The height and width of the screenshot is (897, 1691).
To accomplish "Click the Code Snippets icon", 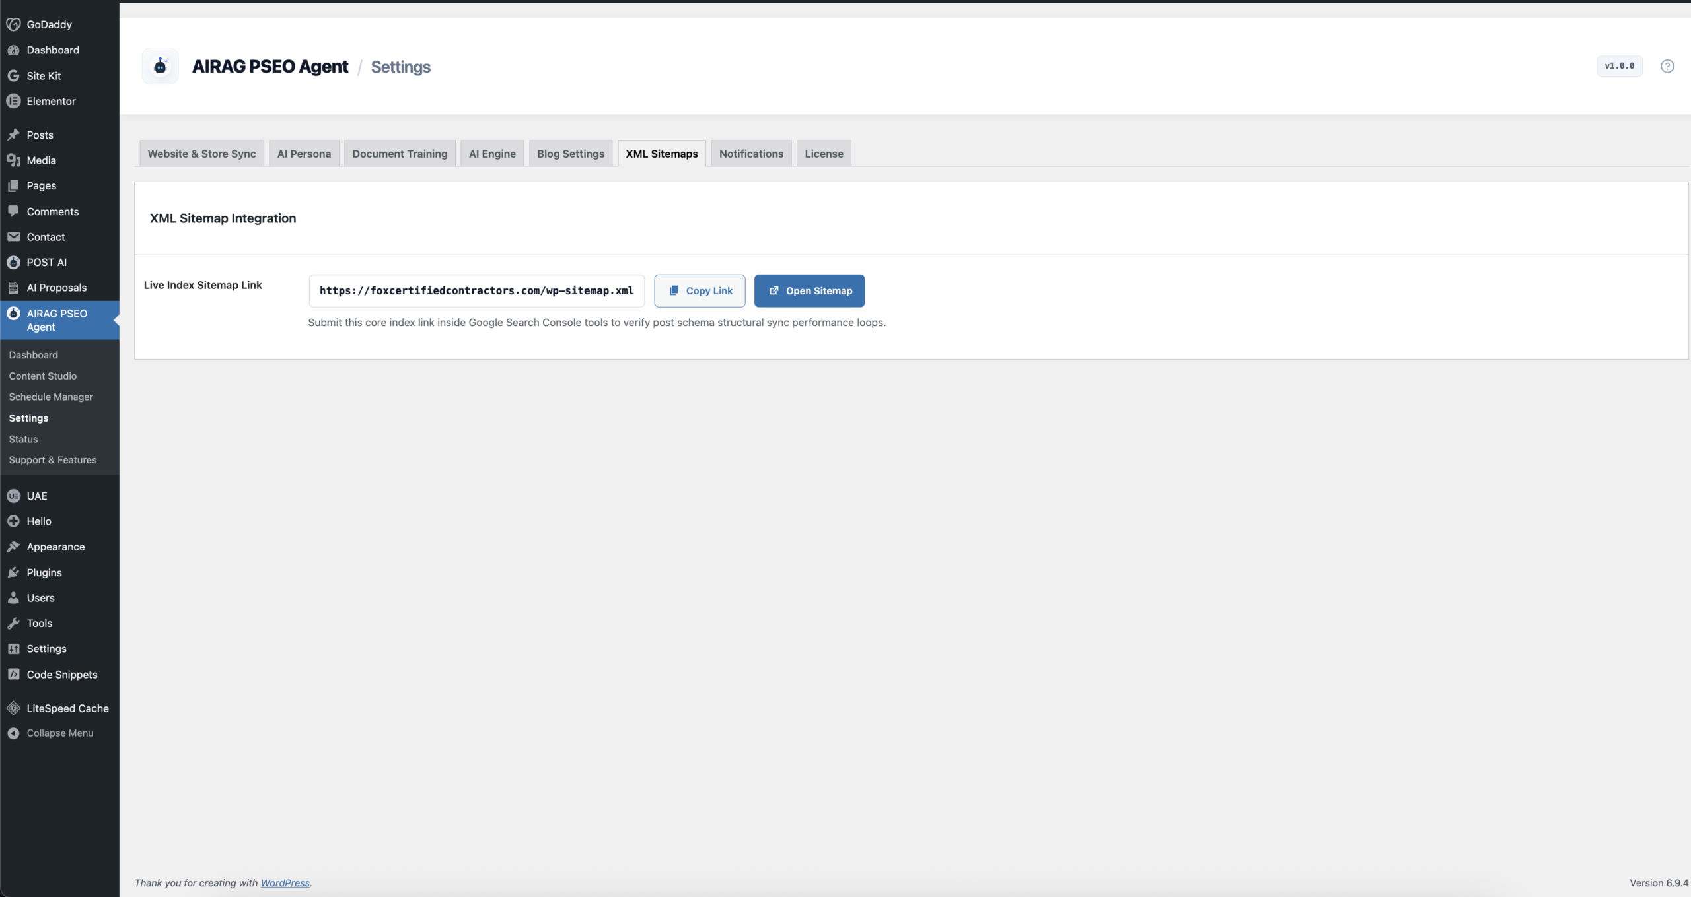I will point(13,675).
